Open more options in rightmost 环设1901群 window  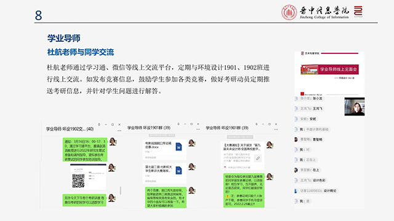(x=276, y=130)
